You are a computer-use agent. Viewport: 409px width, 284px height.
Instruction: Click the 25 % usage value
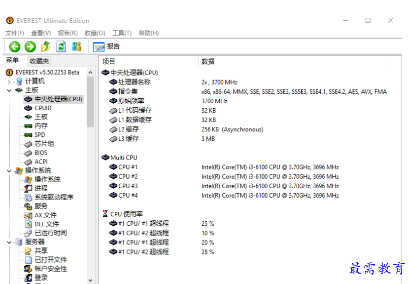click(x=207, y=224)
